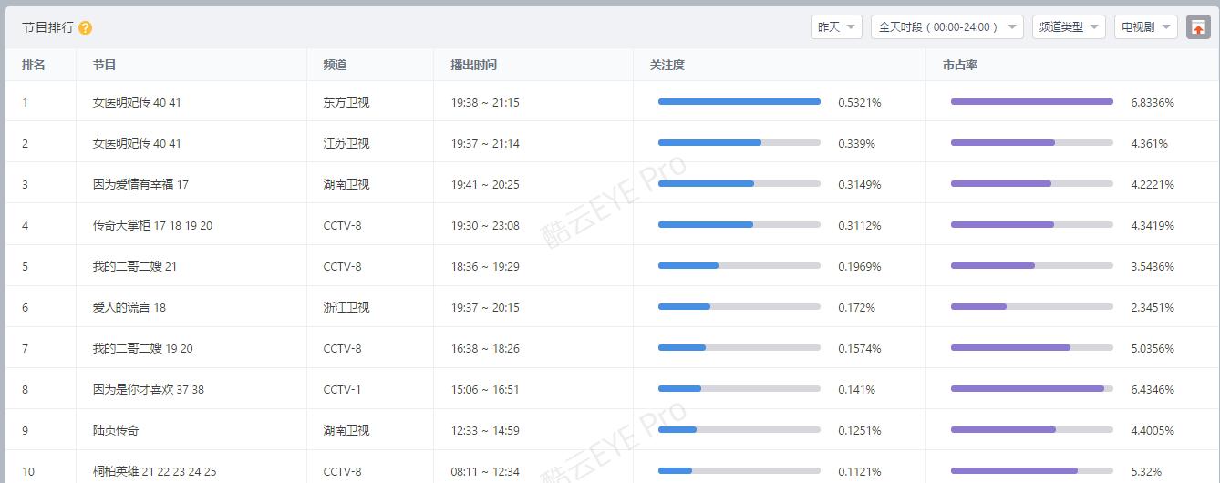Click the 市占率 column header

960,65
